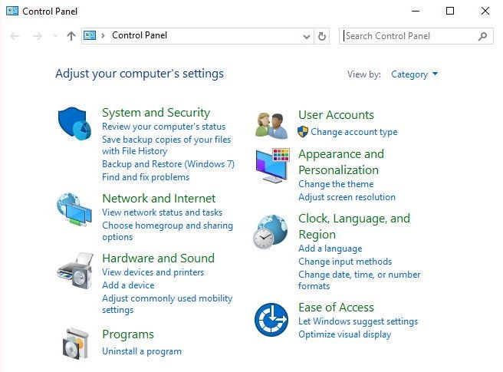Open the Programs heading
This screenshot has width=503, height=372.
(x=128, y=334)
